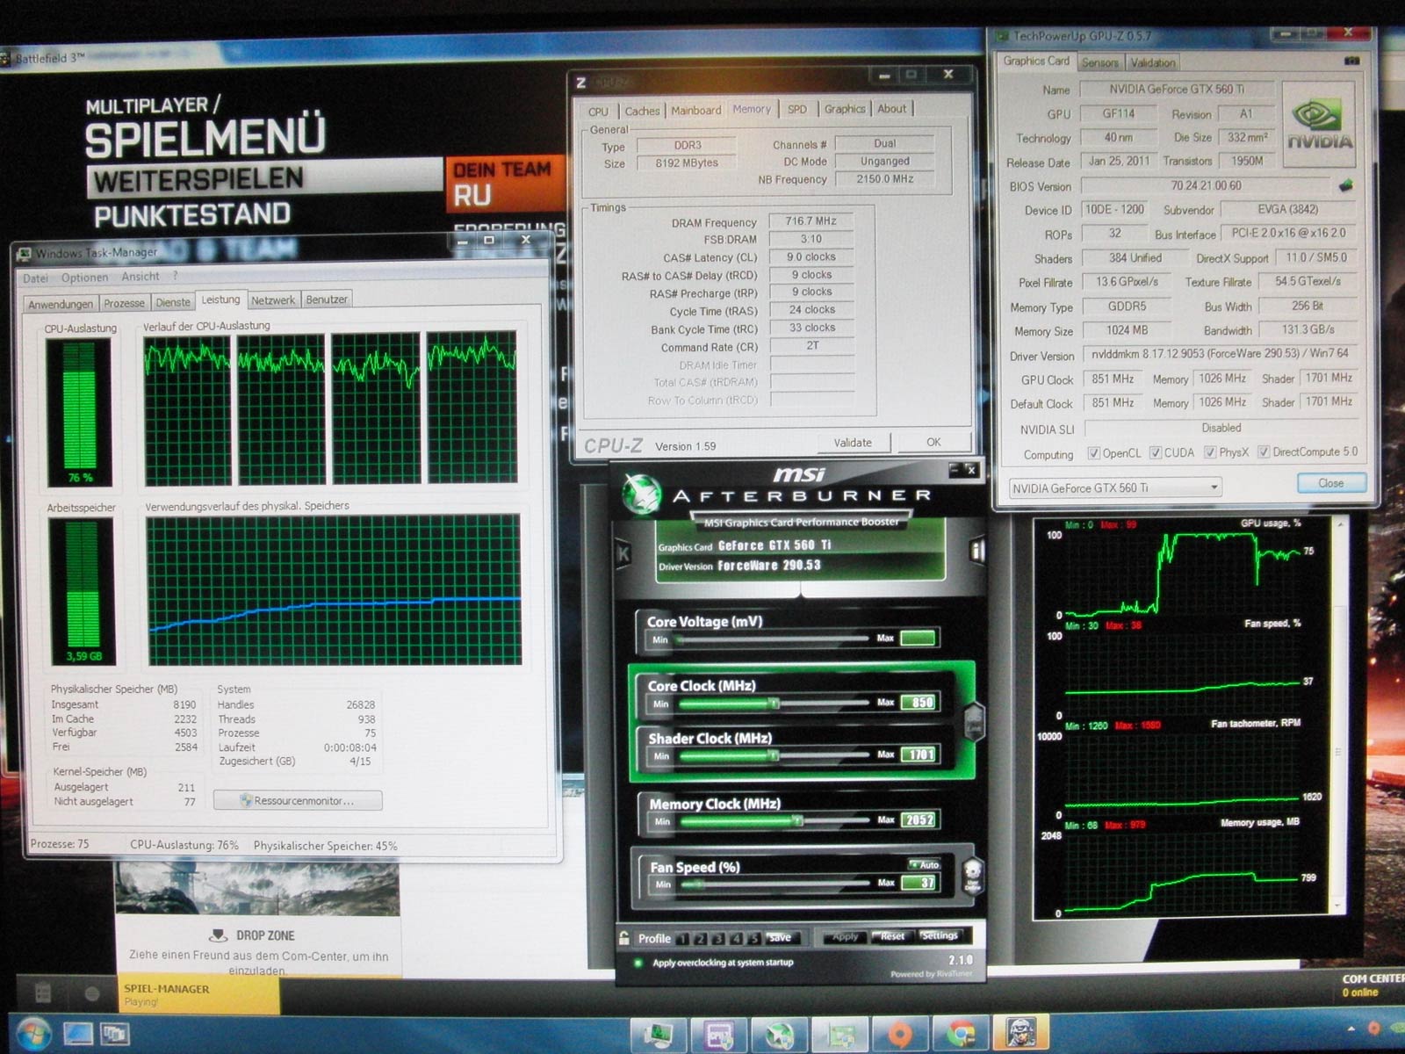The width and height of the screenshot is (1405, 1054).
Task: Switch to Task Manager Prozesse tab
Action: (124, 303)
